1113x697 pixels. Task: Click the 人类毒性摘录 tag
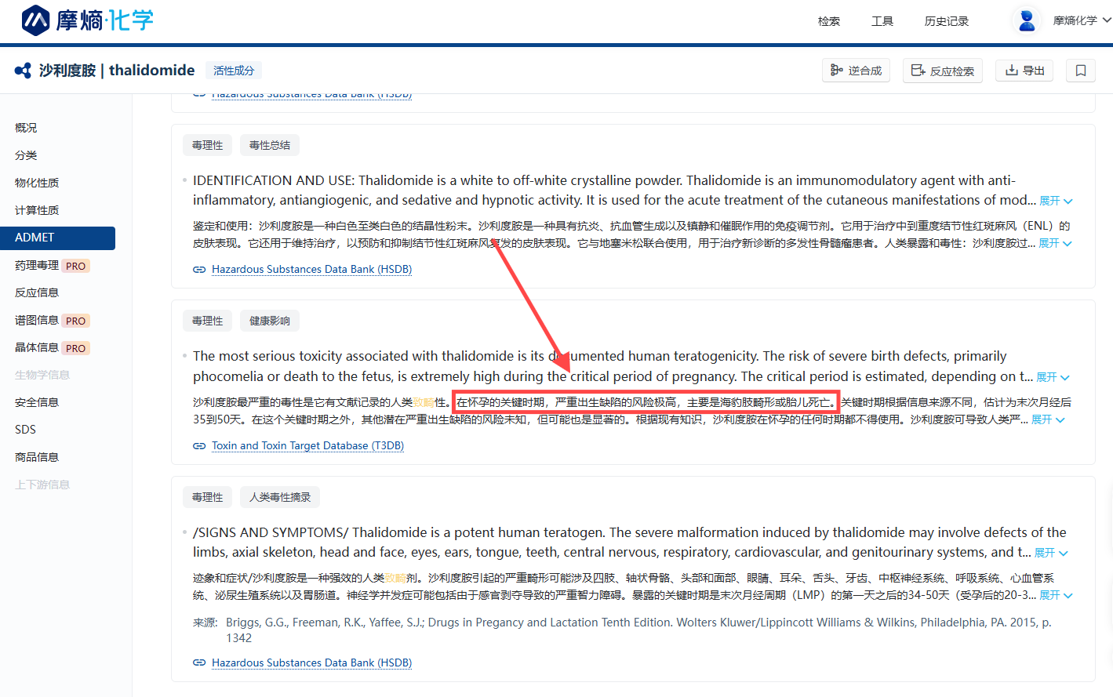[x=280, y=497]
